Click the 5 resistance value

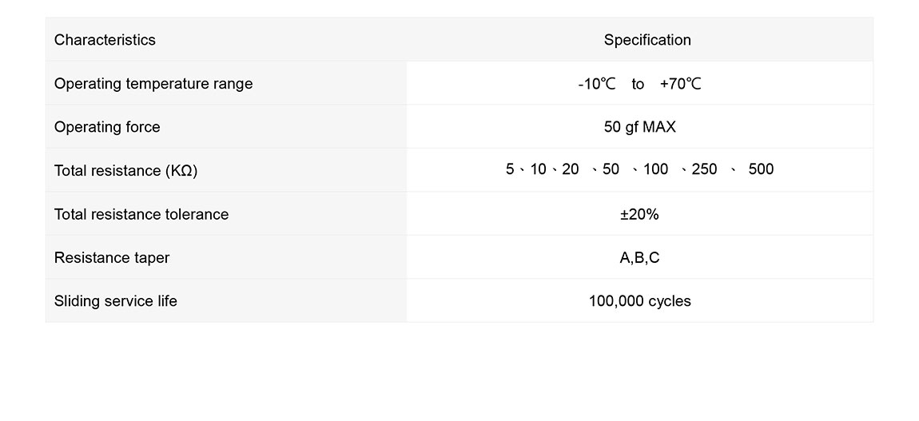[510, 169]
